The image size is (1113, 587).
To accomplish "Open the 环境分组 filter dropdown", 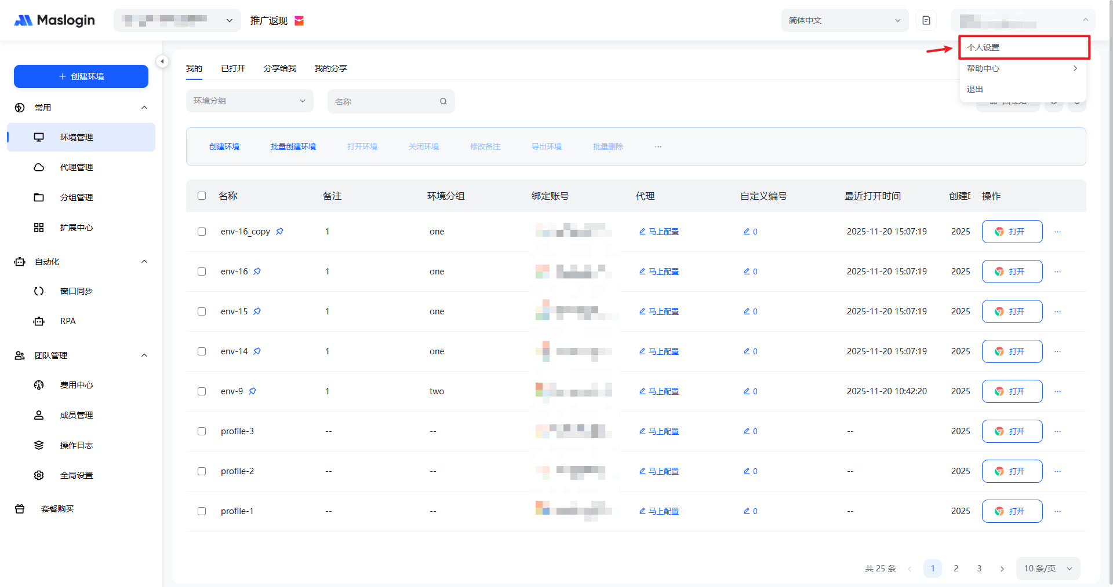I will click(249, 101).
